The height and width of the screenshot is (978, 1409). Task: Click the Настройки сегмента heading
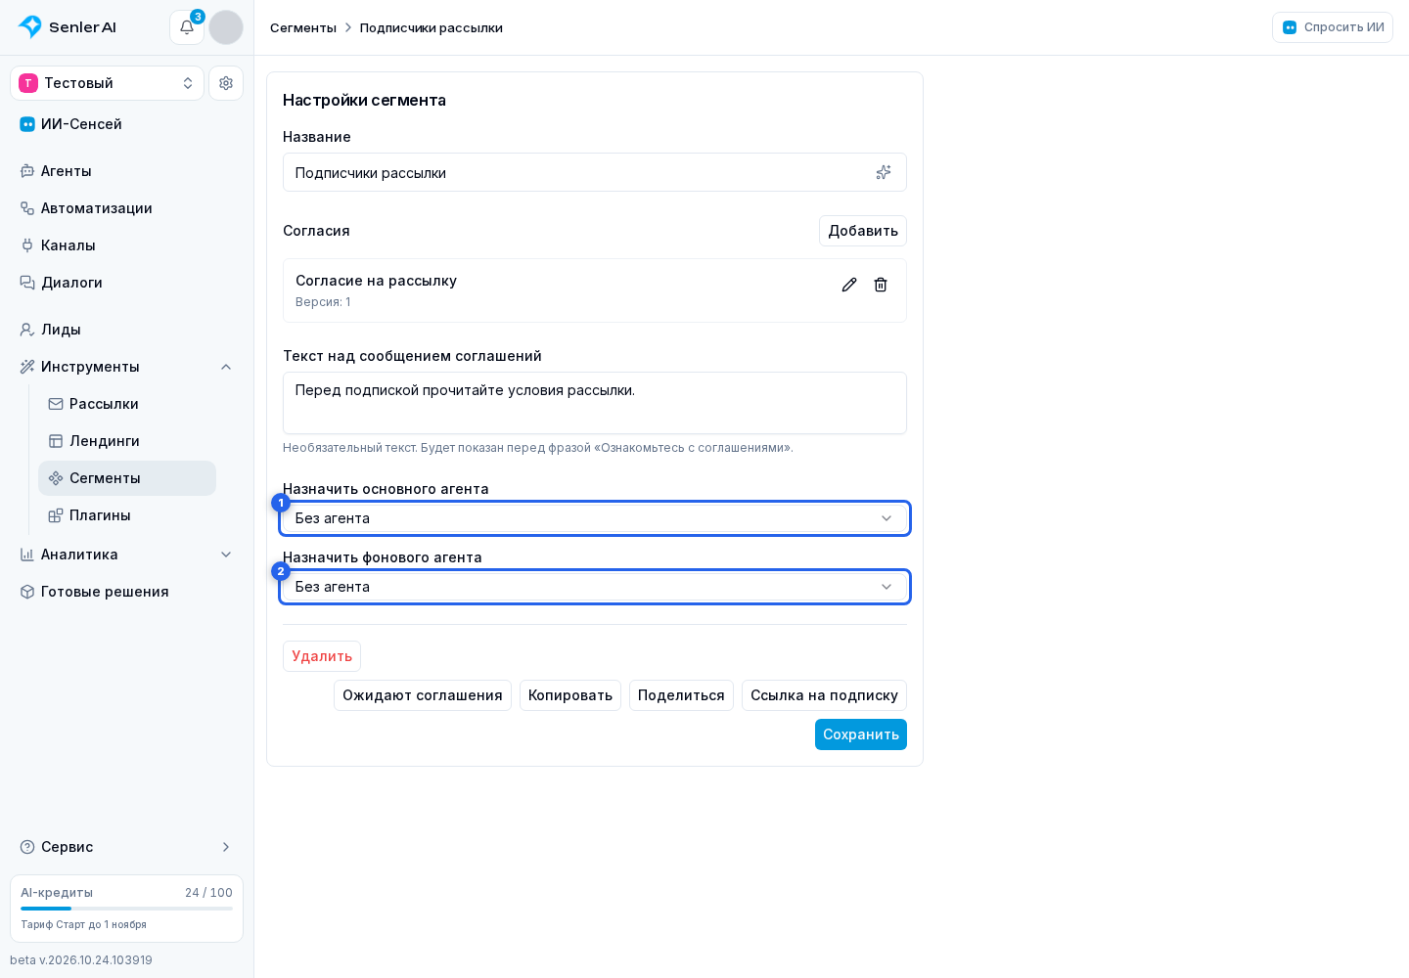pyautogui.click(x=364, y=100)
